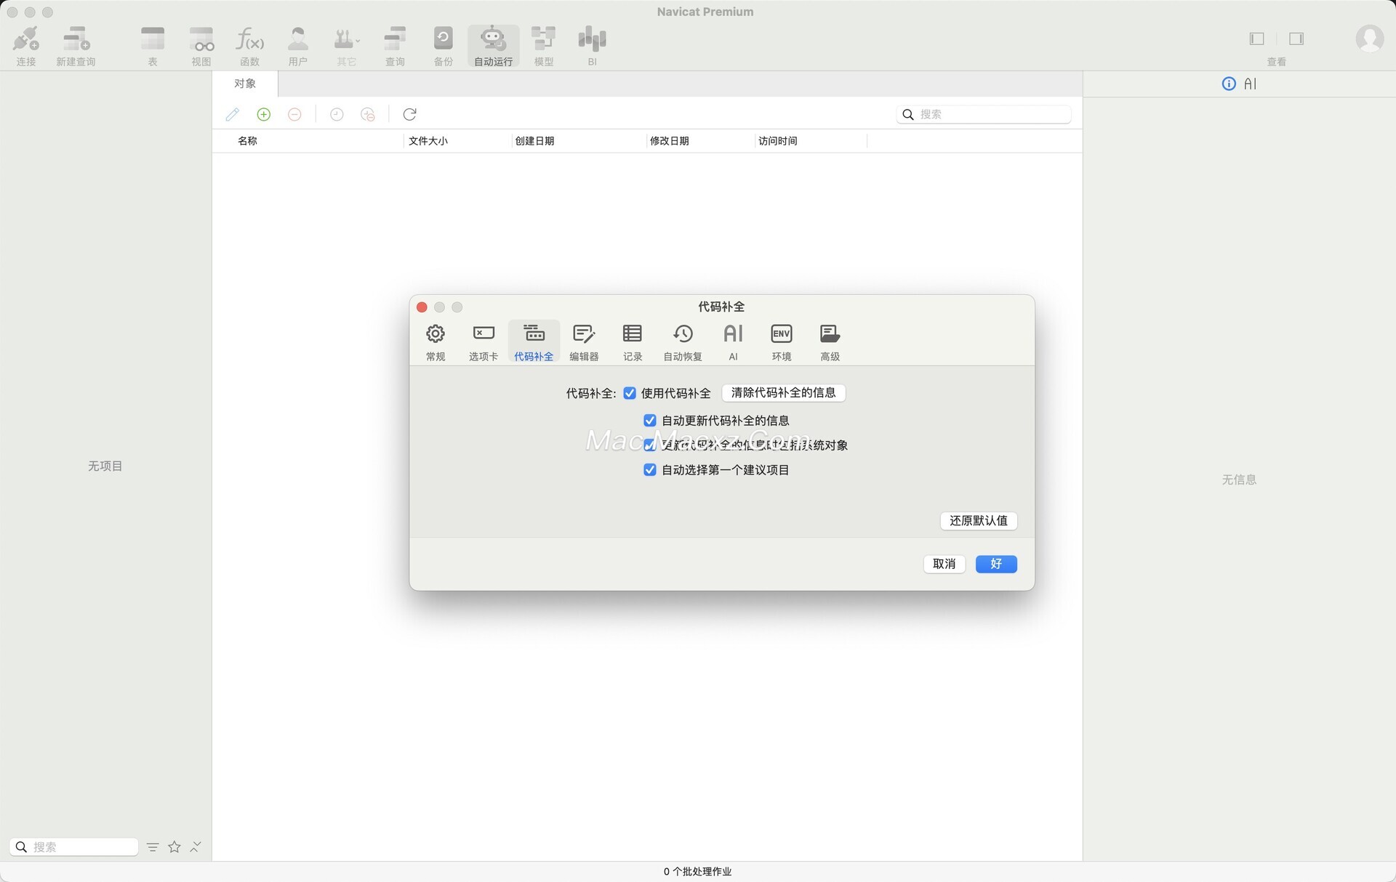Refresh the object list

click(x=409, y=114)
